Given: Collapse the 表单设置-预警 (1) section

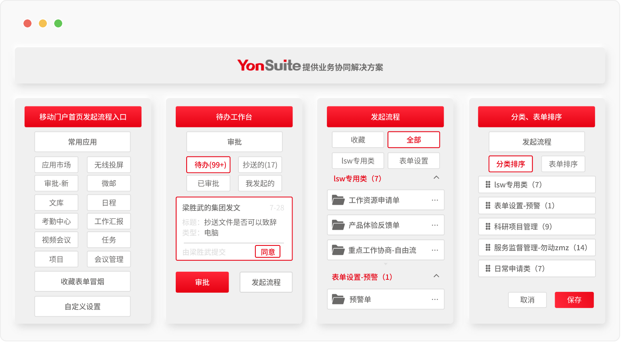Looking at the screenshot, I should (x=436, y=276).
